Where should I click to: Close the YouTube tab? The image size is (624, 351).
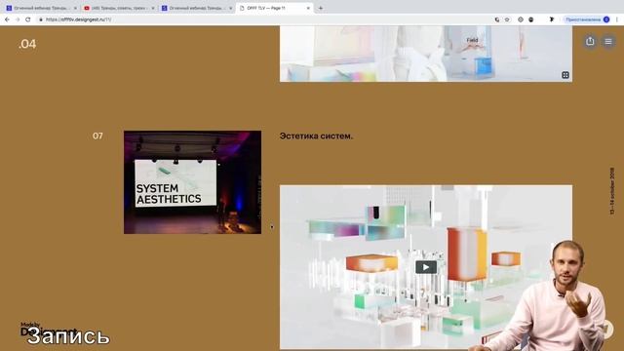pos(153,8)
